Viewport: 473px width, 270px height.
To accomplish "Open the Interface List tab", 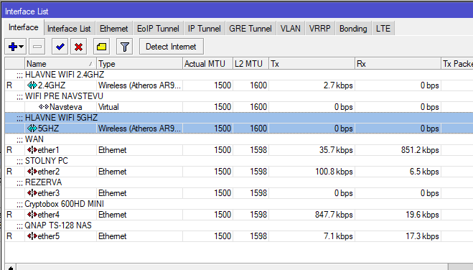I will pyautogui.click(x=69, y=29).
